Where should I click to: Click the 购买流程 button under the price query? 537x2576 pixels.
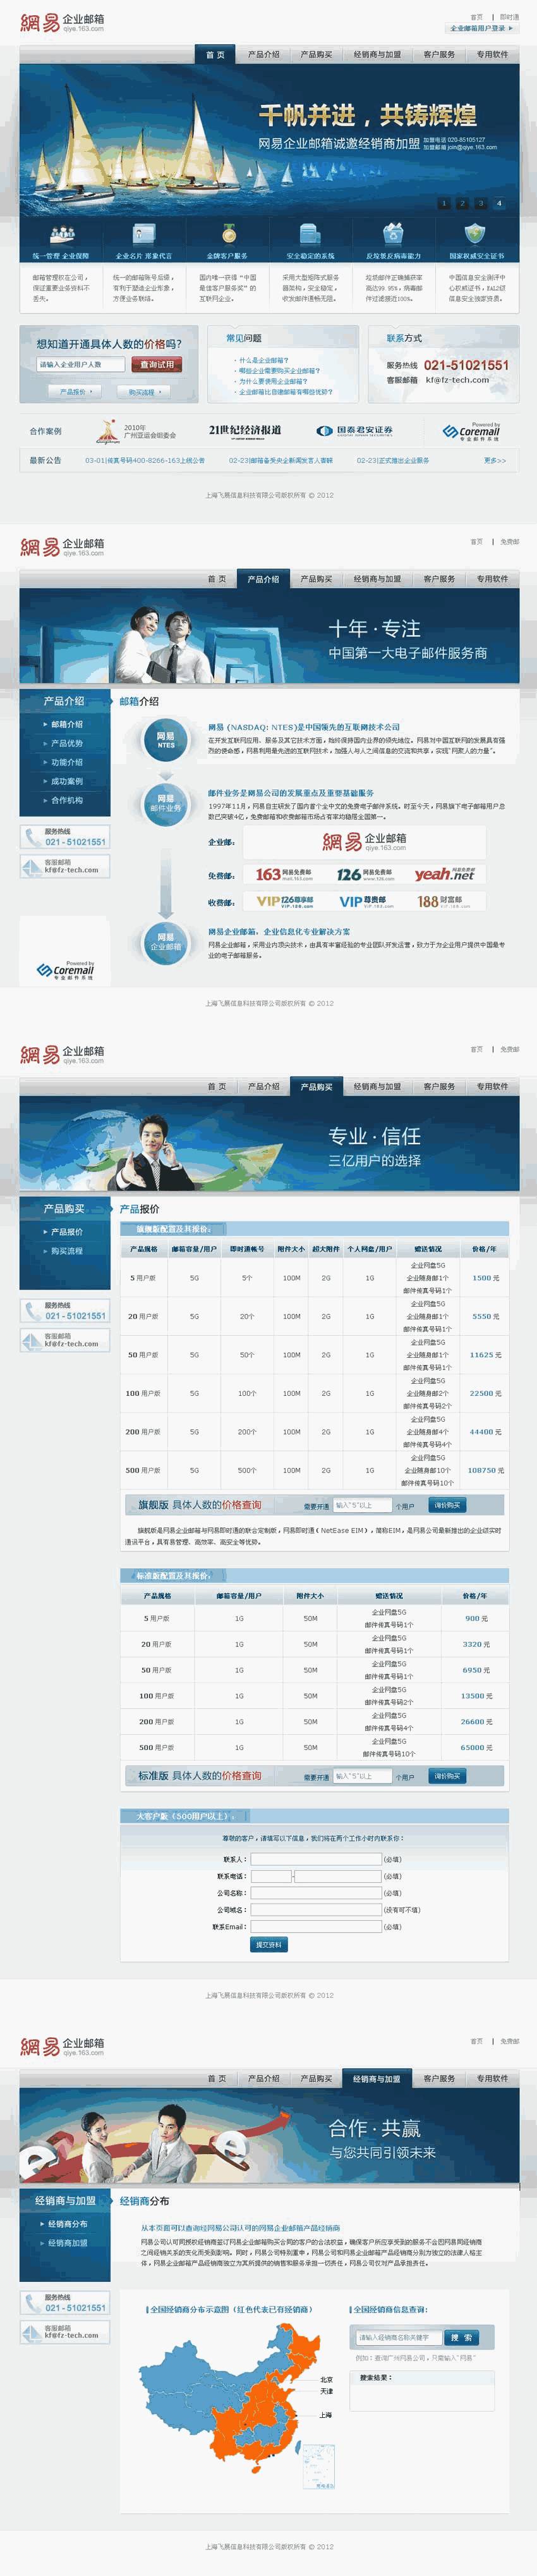(x=143, y=392)
